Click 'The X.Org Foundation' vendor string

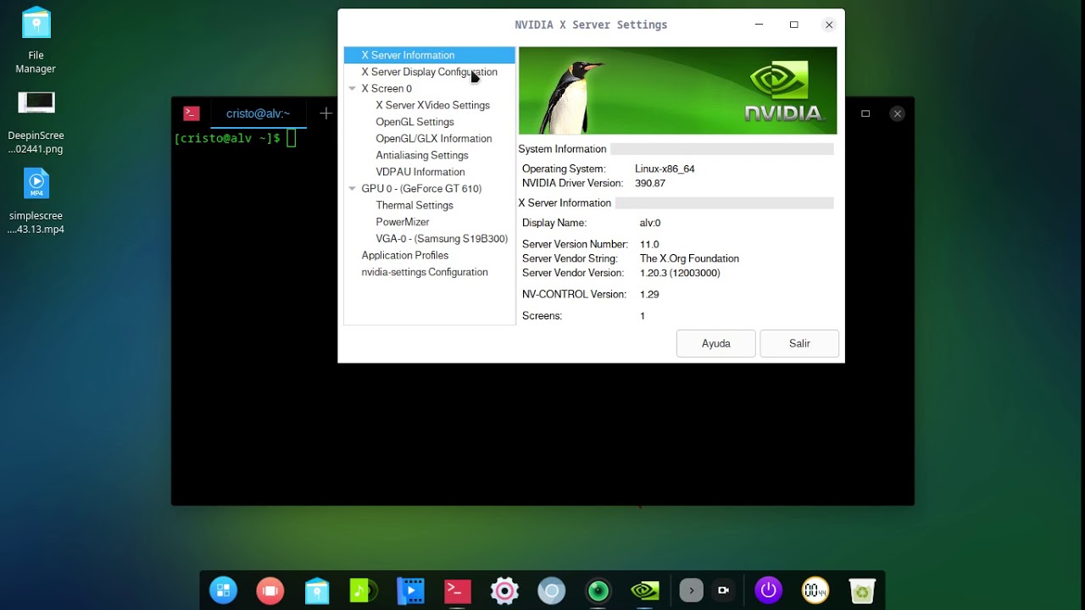coord(689,258)
